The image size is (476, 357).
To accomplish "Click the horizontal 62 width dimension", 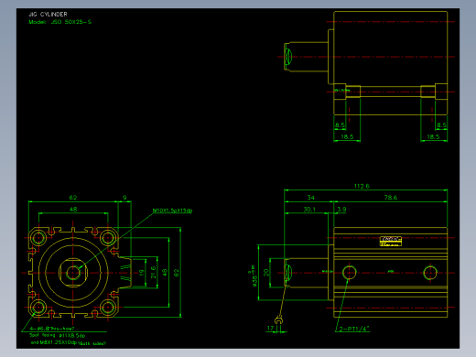I will click(x=73, y=198).
